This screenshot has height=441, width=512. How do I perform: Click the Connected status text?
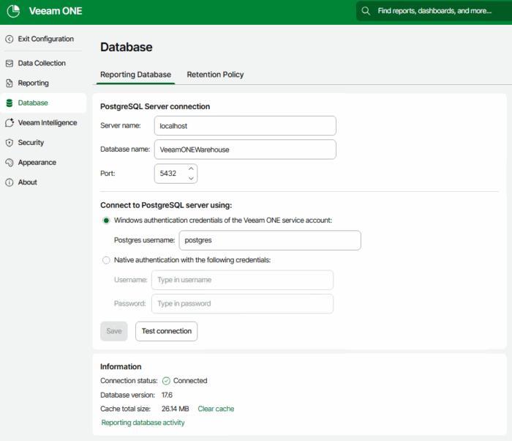[190, 381]
